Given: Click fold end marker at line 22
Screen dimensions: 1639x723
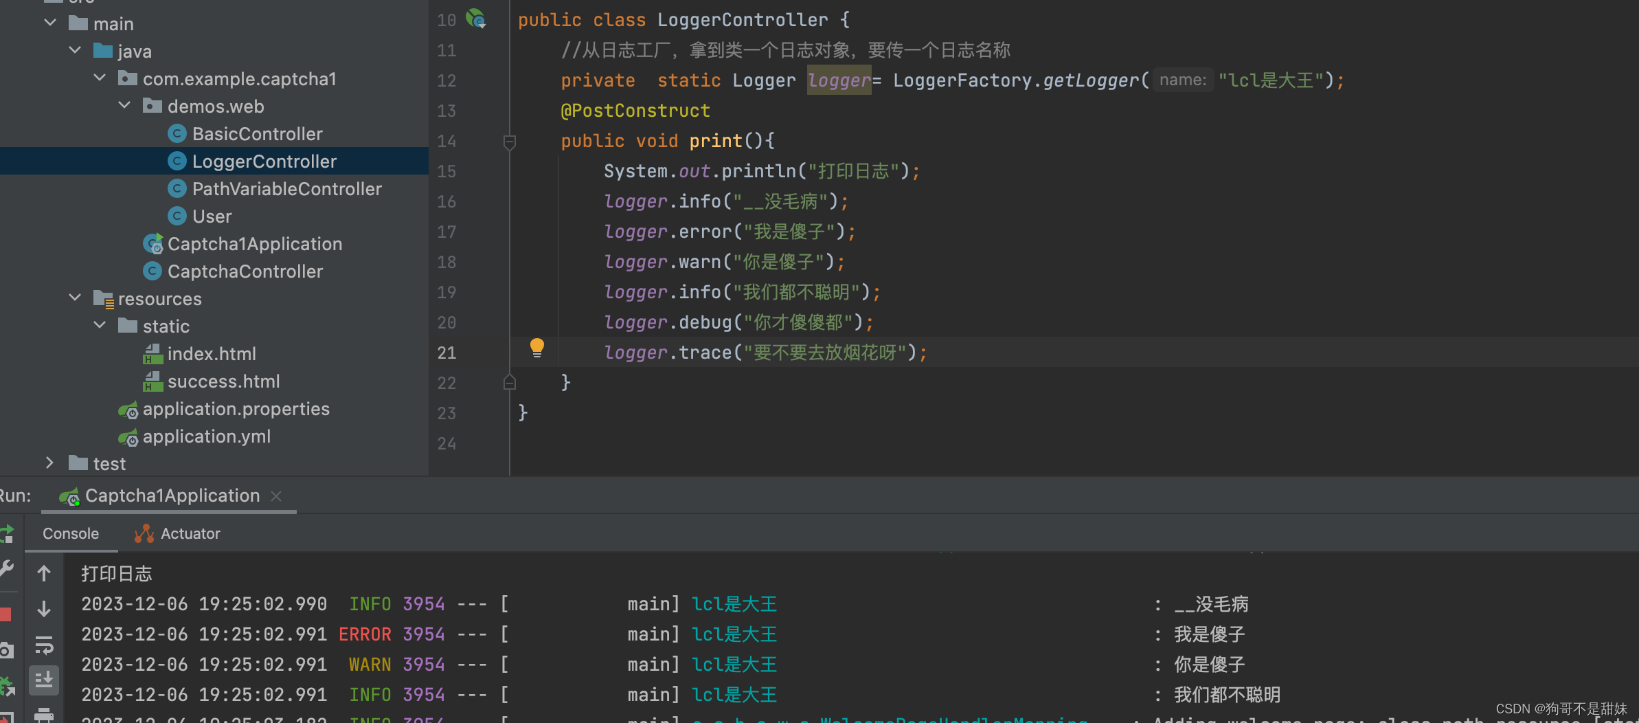Looking at the screenshot, I should click(510, 382).
